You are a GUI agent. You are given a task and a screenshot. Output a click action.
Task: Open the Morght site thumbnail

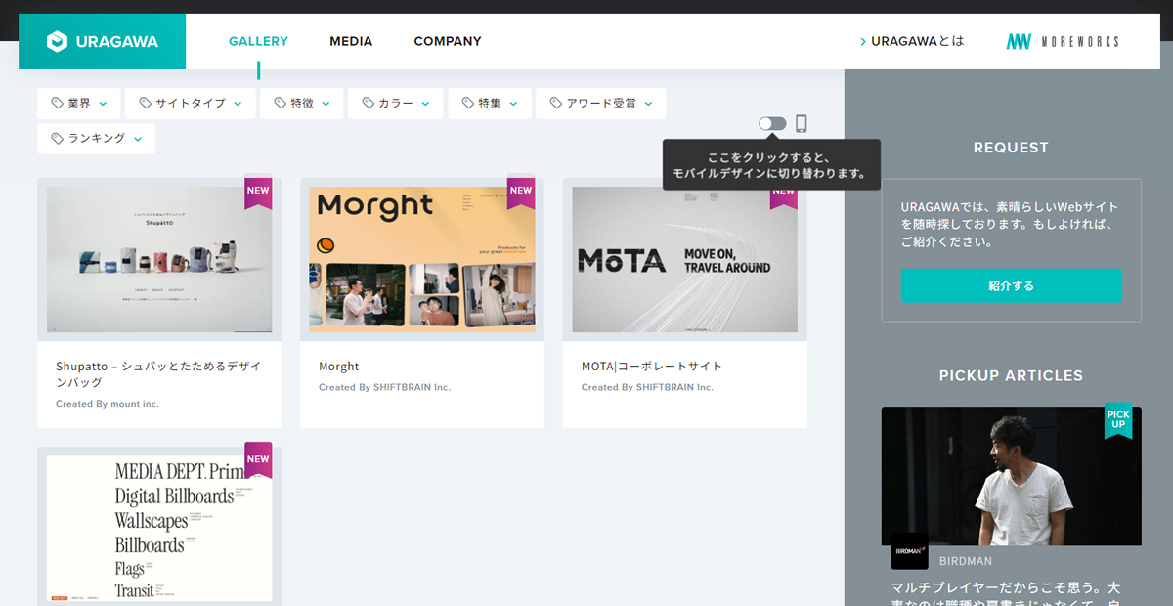[422, 259]
